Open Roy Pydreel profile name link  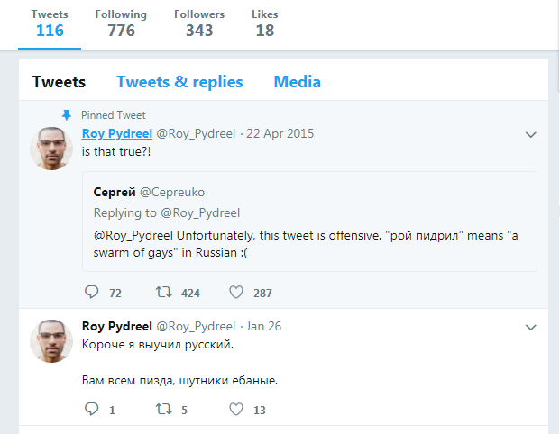(x=117, y=134)
